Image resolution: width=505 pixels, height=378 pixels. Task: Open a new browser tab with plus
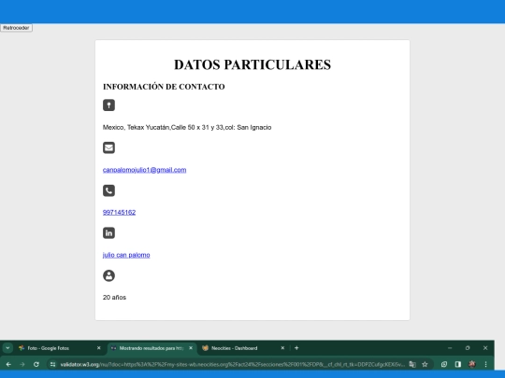296,348
